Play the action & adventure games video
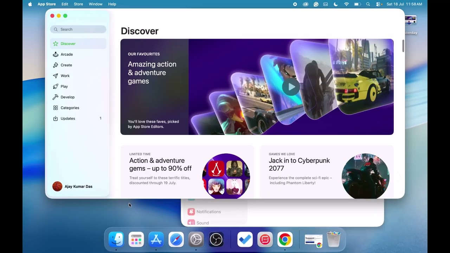The image size is (450, 253). [291, 86]
